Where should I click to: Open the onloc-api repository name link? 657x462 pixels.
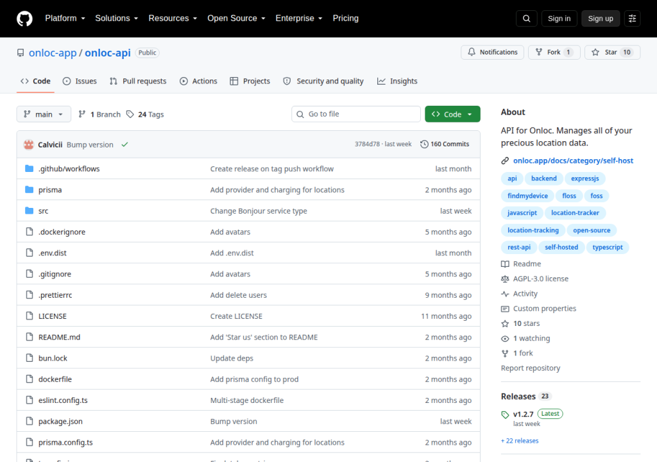(x=108, y=53)
